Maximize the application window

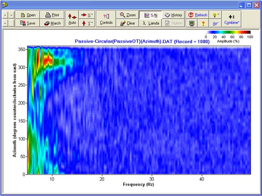pyautogui.click(x=249, y=5)
